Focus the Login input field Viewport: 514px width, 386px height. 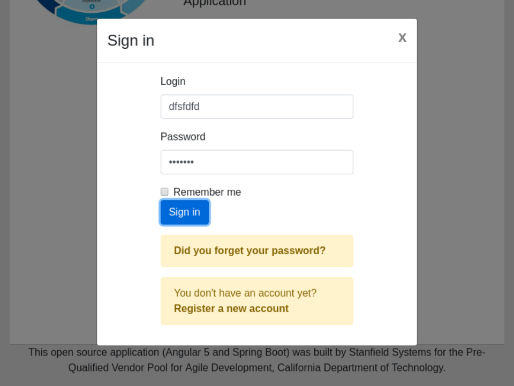(x=256, y=107)
